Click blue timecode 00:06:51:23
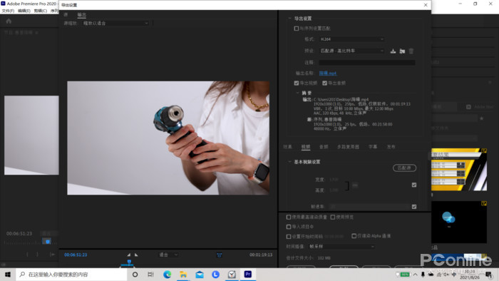 pos(76,255)
